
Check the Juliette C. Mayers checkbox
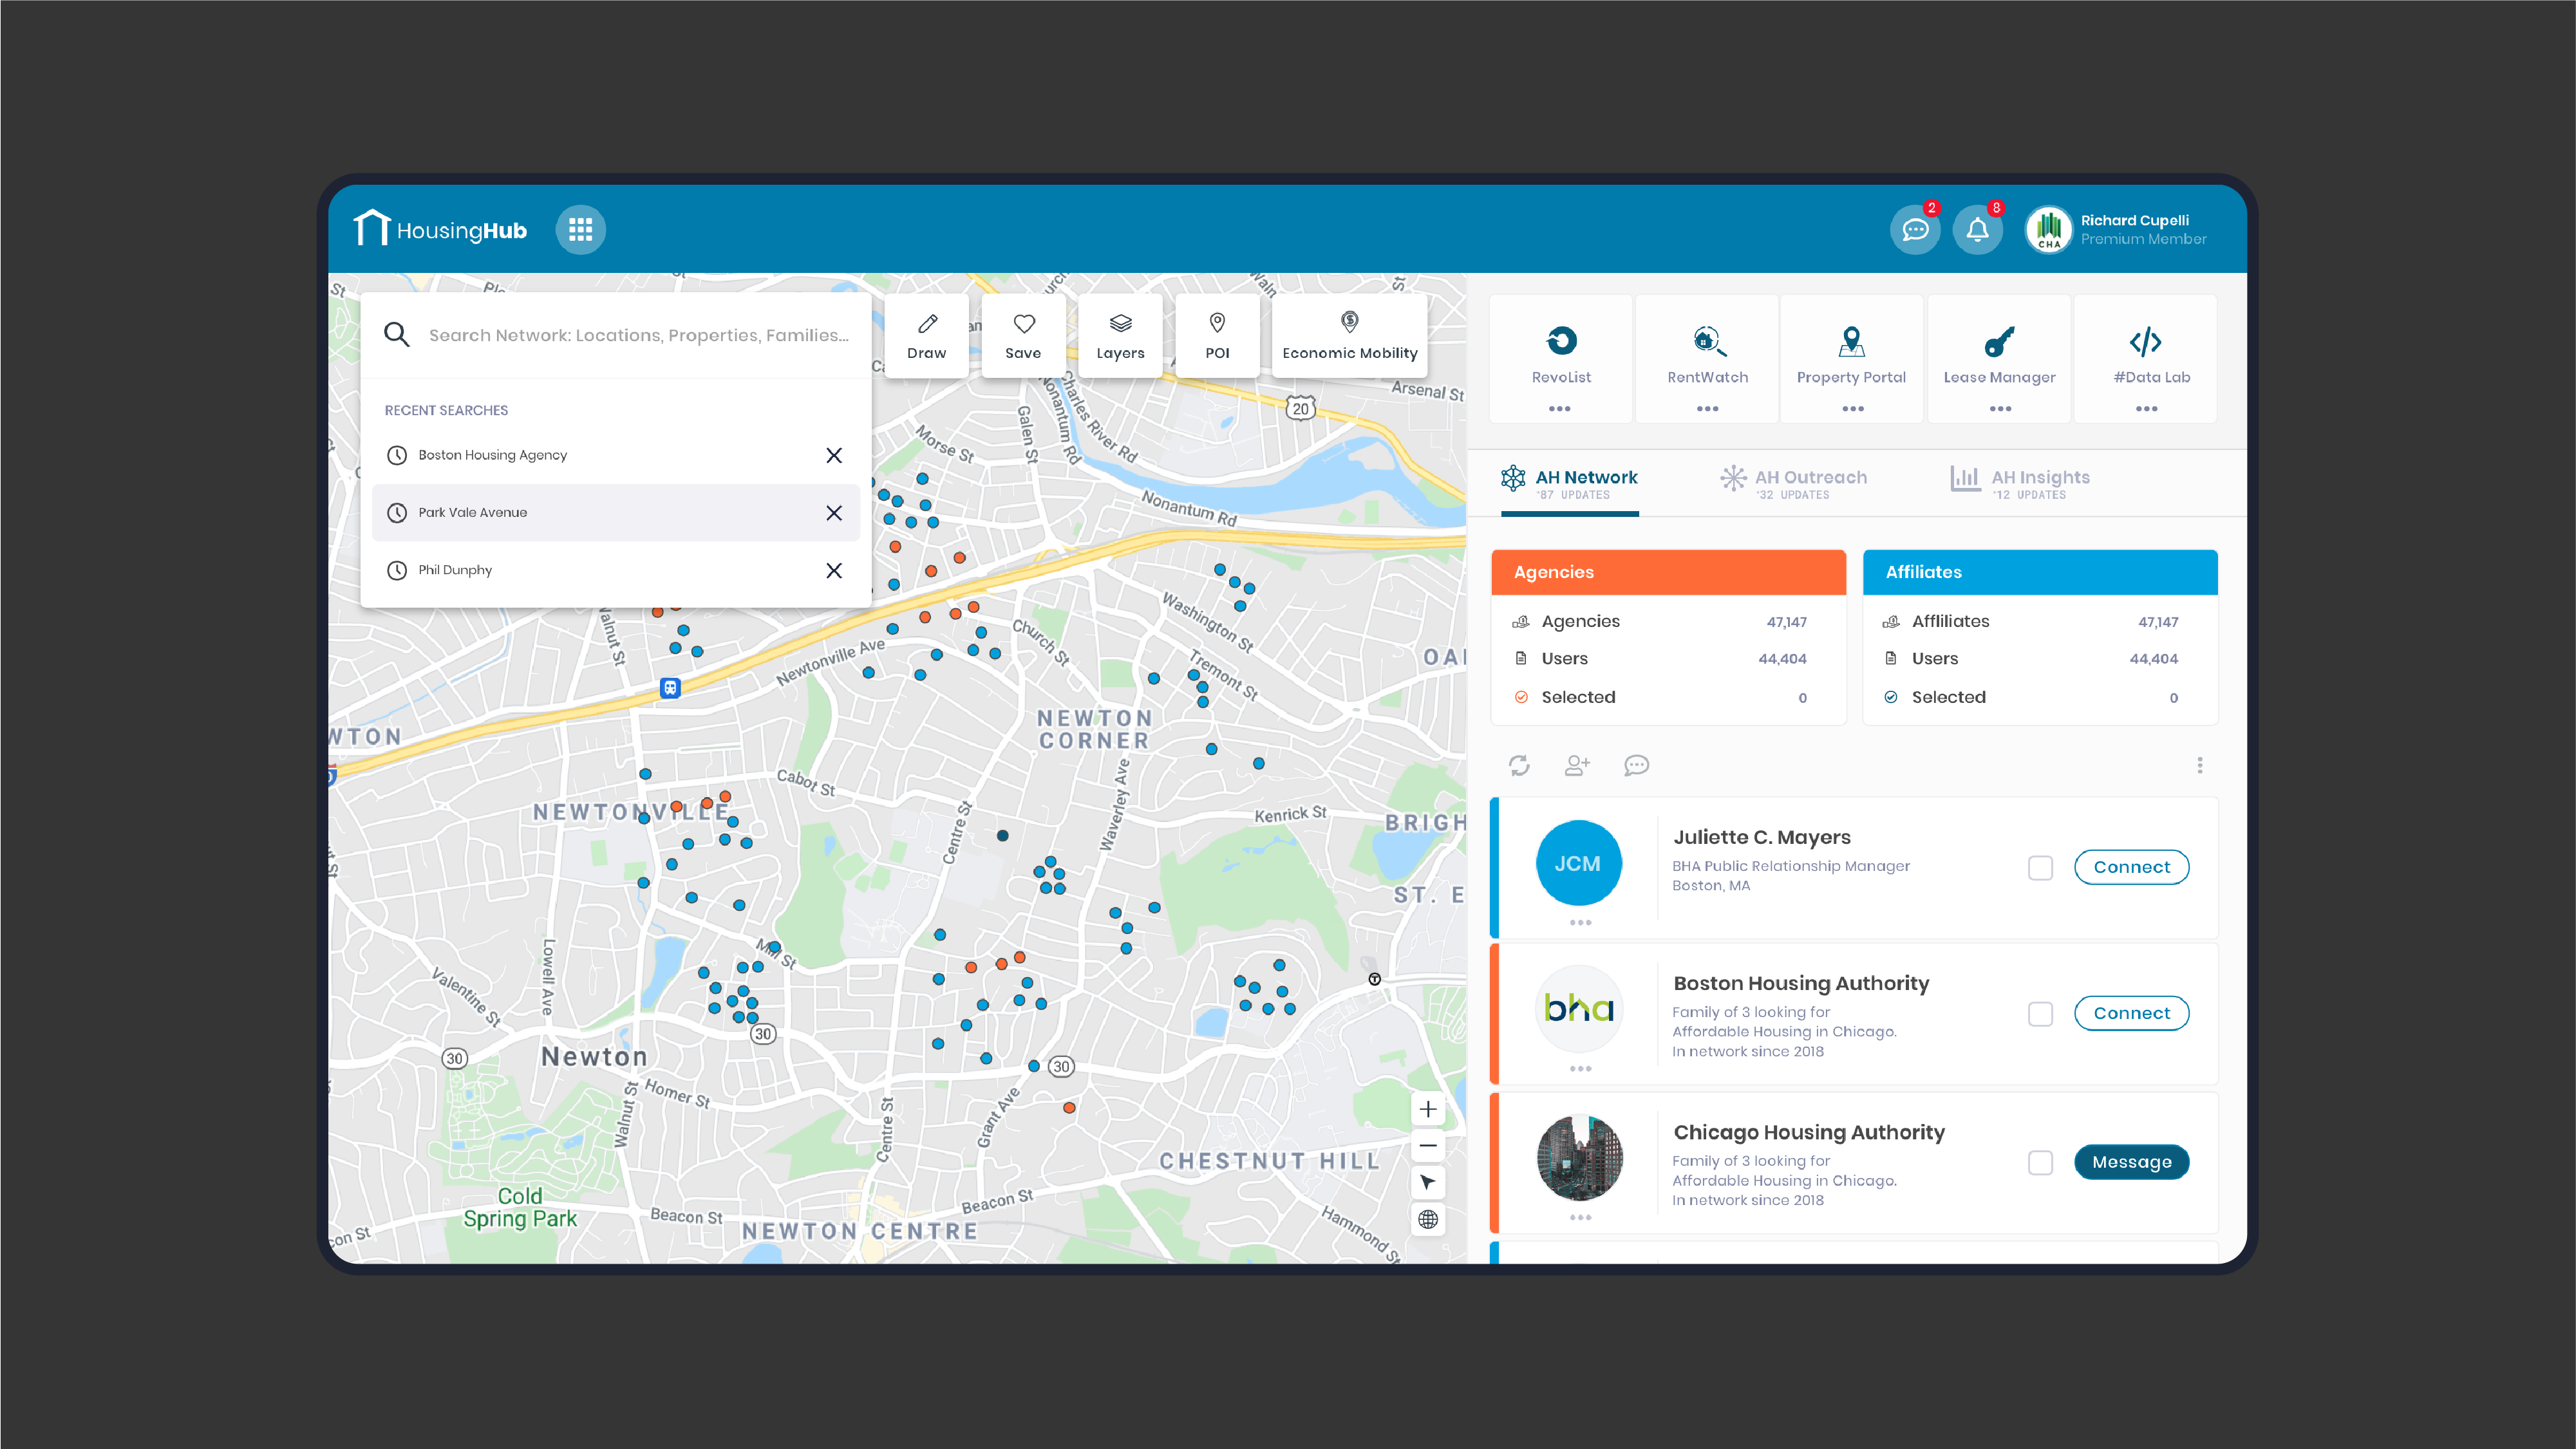(x=2040, y=867)
